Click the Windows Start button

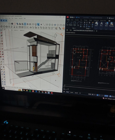[x=3, y=88]
